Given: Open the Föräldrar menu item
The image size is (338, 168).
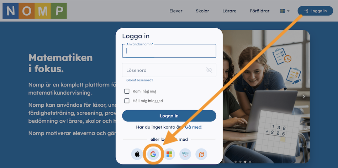Looking at the screenshot, I should coord(259,11).
